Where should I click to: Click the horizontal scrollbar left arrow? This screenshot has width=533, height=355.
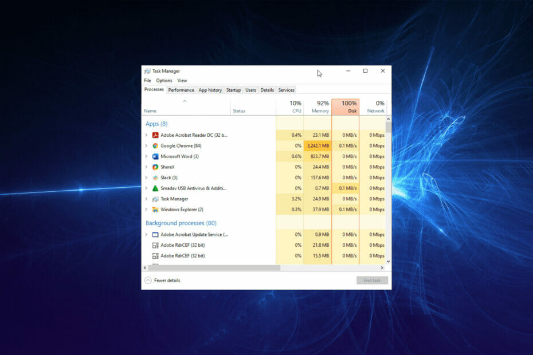click(x=145, y=268)
